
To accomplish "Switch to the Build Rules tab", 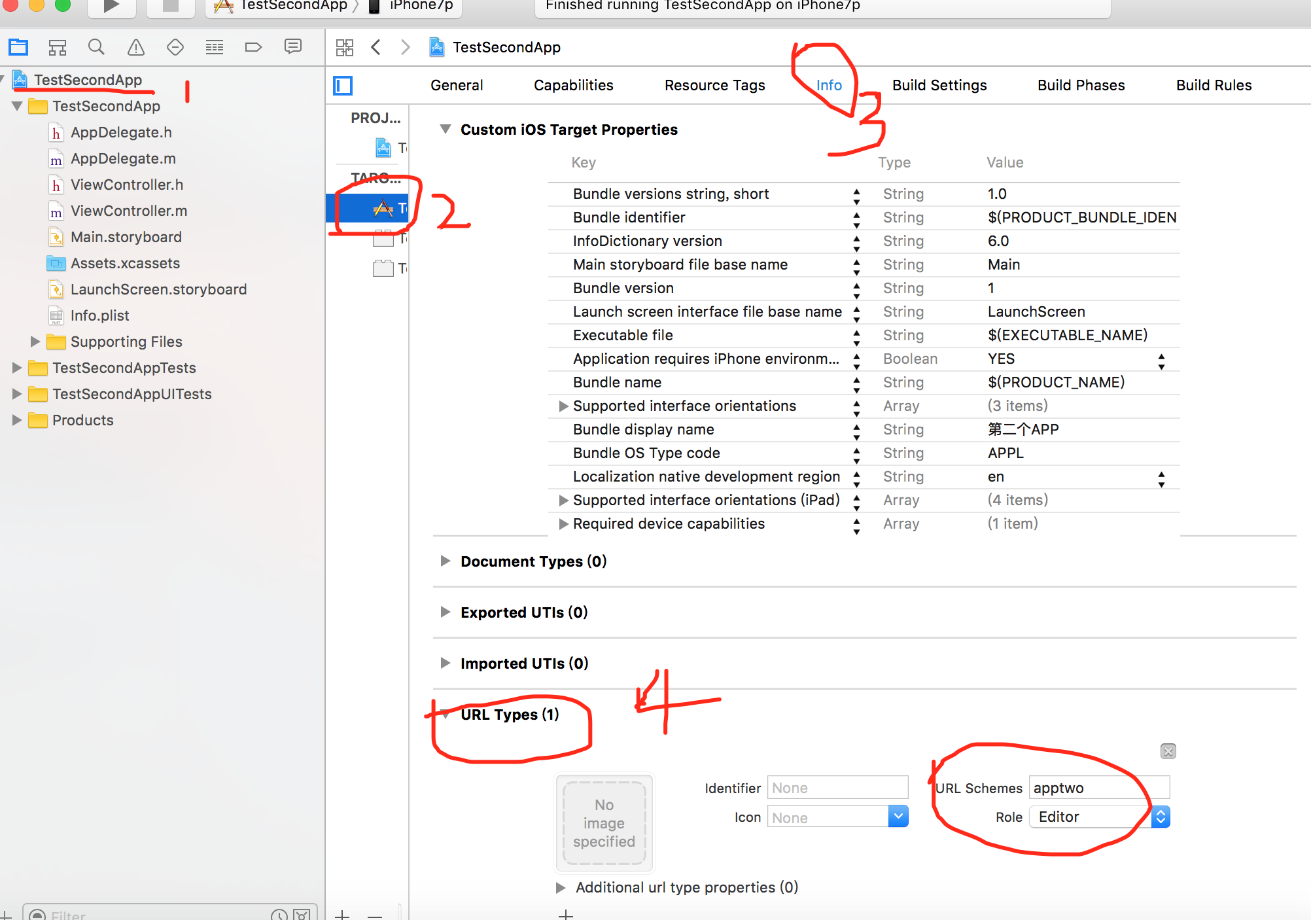I will 1214,86.
